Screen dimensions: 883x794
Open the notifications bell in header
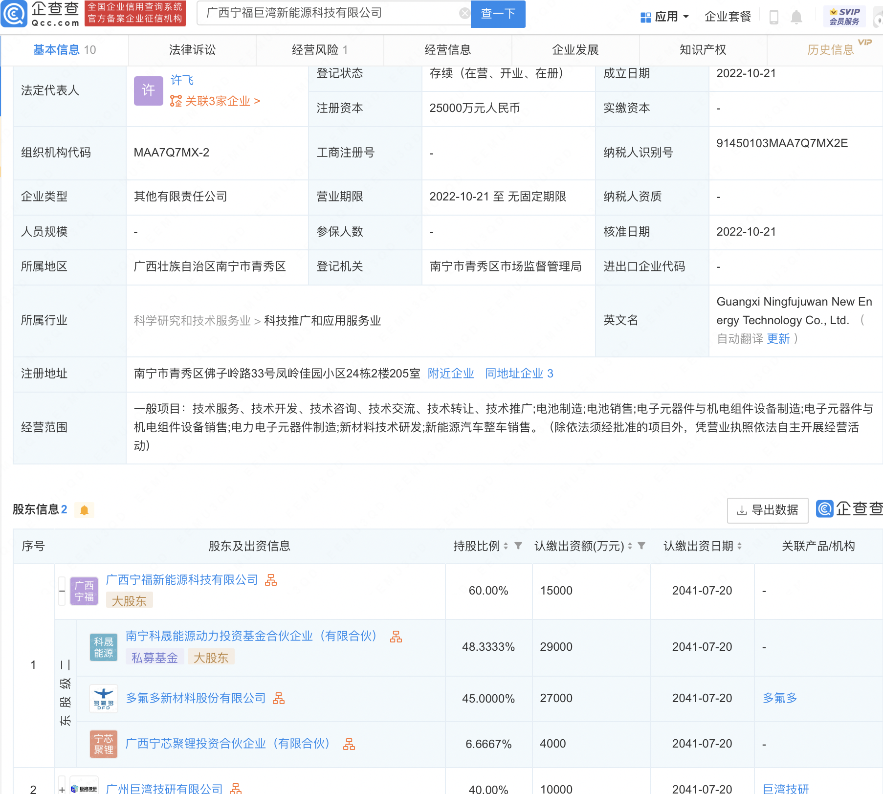click(x=796, y=17)
